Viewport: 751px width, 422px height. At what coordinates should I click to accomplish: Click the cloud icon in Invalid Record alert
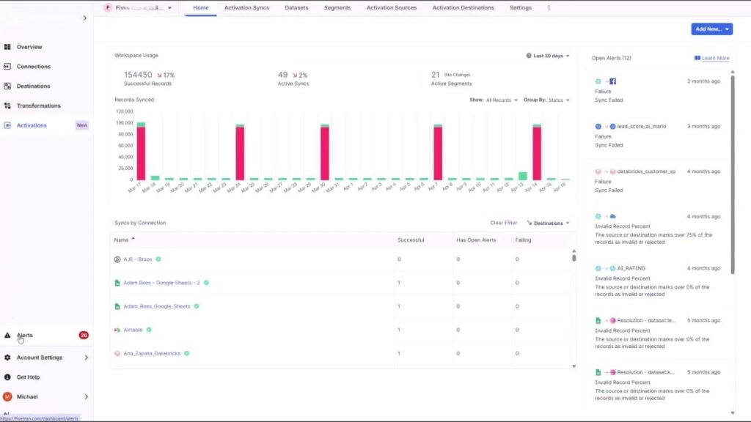tap(612, 216)
